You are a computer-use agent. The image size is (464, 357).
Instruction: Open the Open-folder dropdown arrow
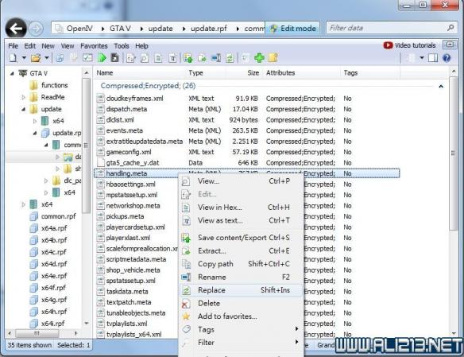click(47, 58)
